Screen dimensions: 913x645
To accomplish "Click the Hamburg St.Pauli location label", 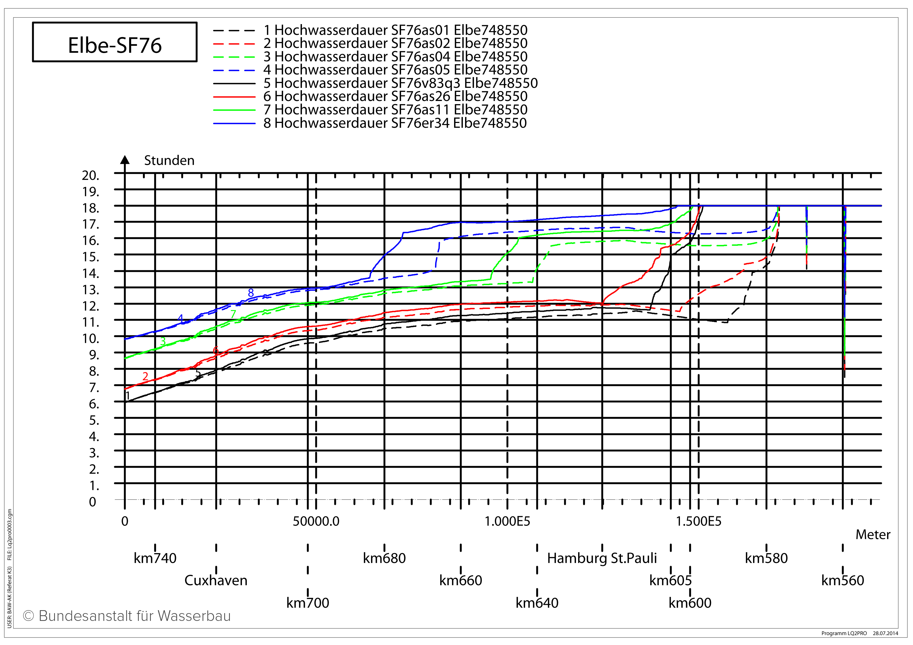I will point(602,558).
